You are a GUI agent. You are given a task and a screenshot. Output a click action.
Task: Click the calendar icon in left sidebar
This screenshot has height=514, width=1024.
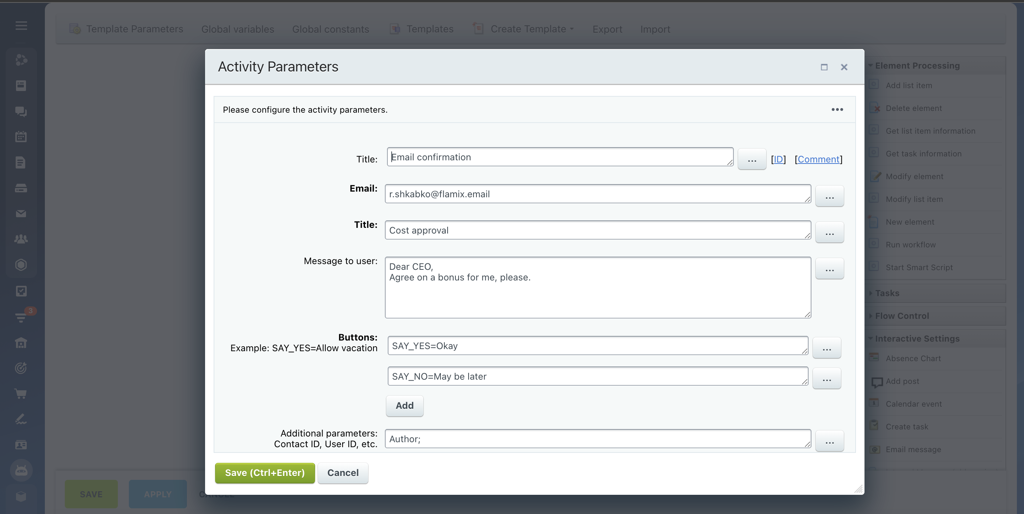pyautogui.click(x=21, y=137)
